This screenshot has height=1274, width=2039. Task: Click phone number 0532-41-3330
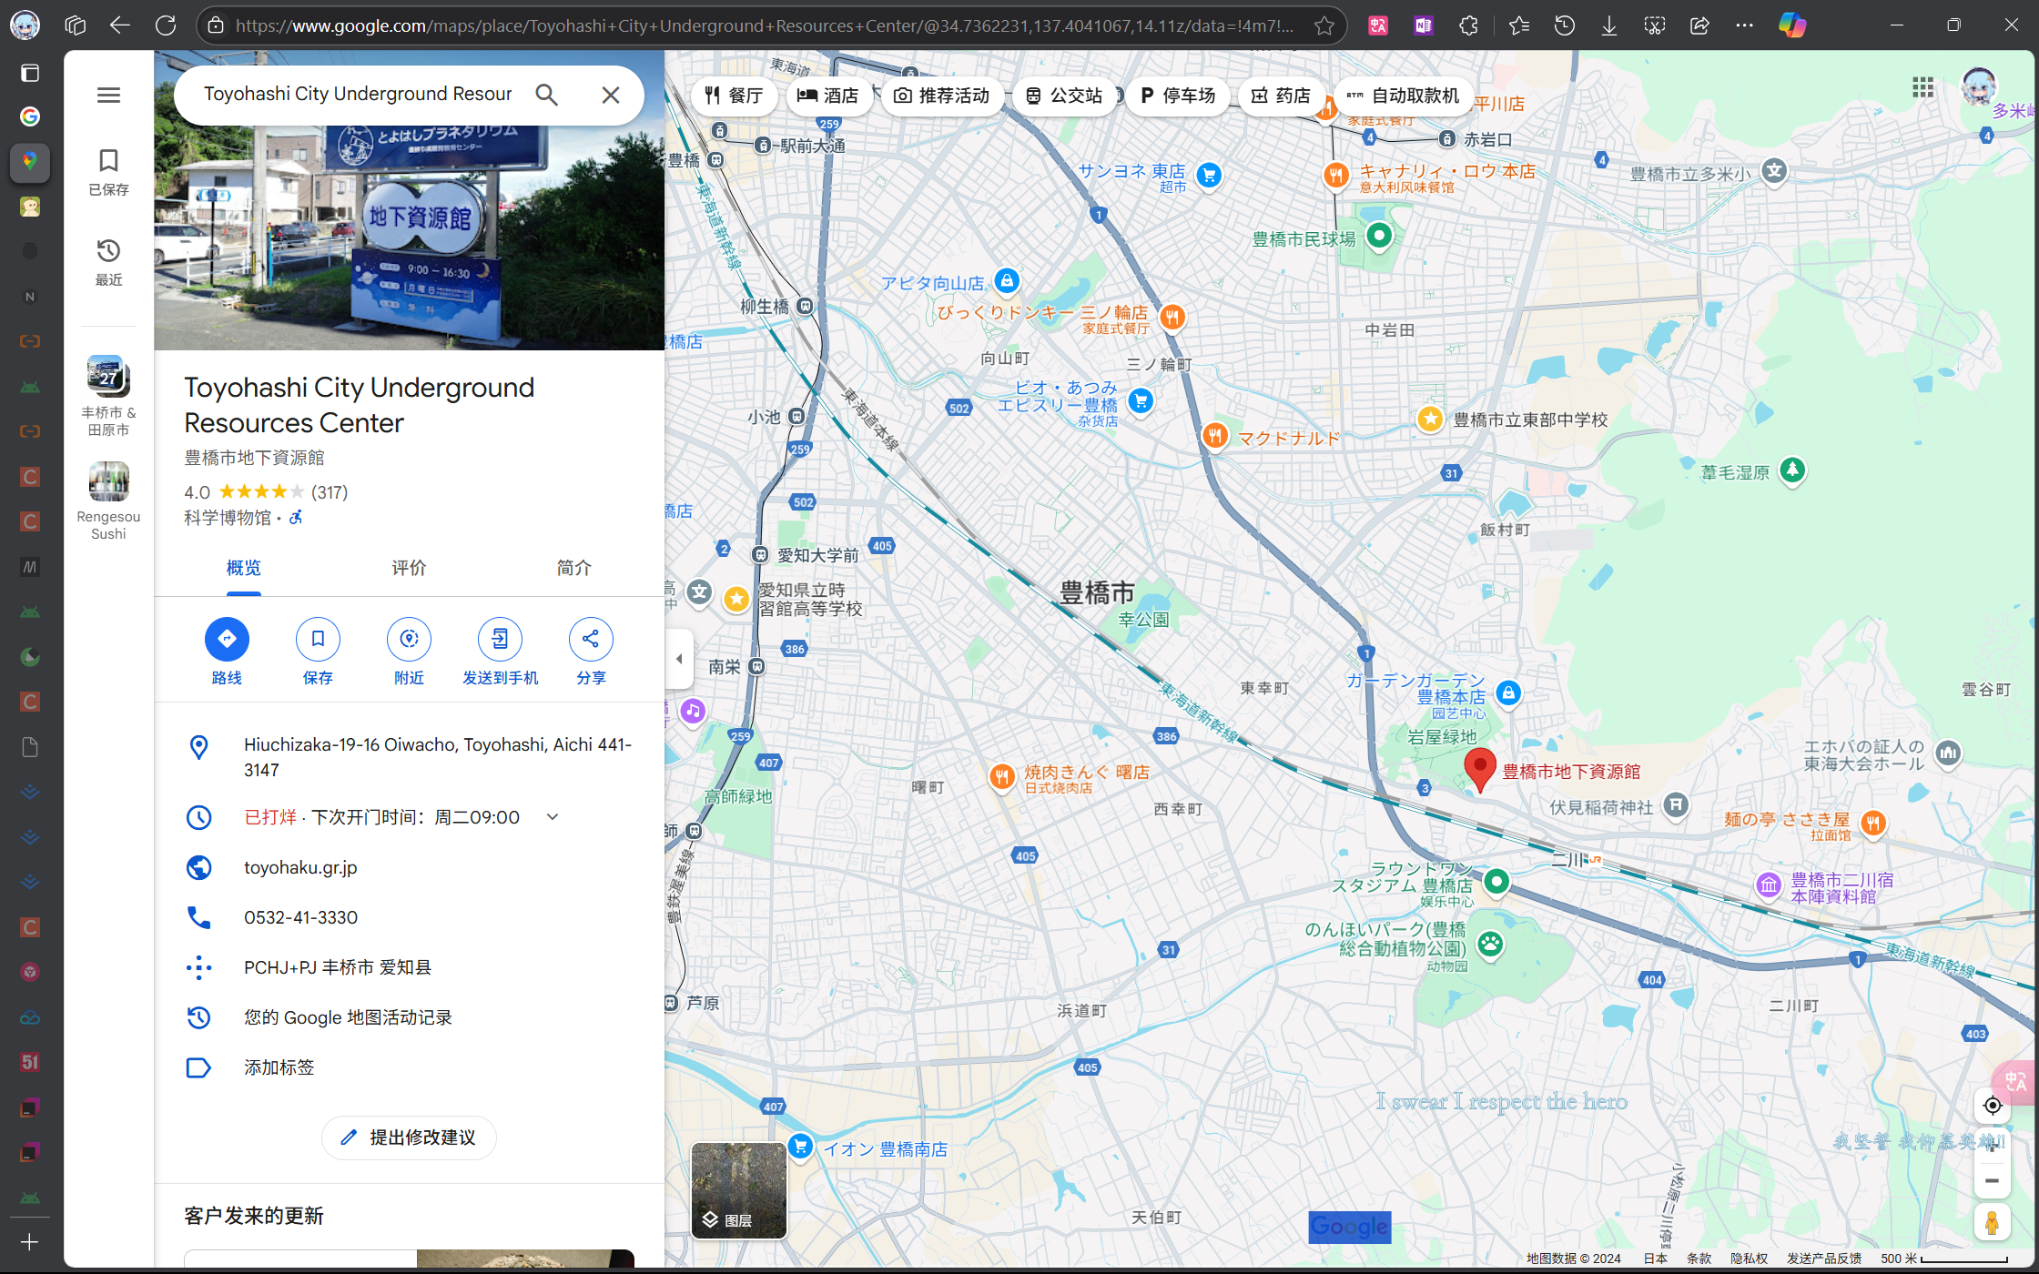(300, 917)
